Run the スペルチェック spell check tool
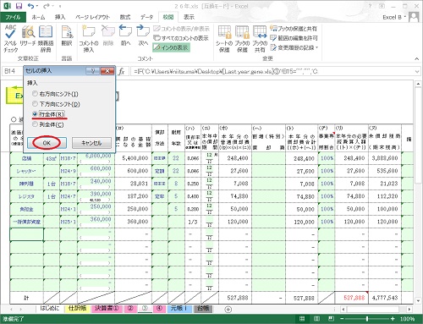 [x=11, y=39]
